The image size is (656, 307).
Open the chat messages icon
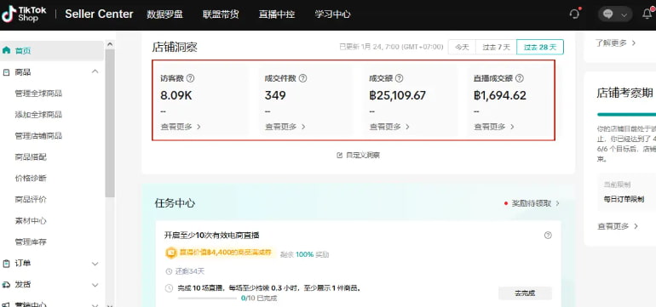click(x=608, y=14)
